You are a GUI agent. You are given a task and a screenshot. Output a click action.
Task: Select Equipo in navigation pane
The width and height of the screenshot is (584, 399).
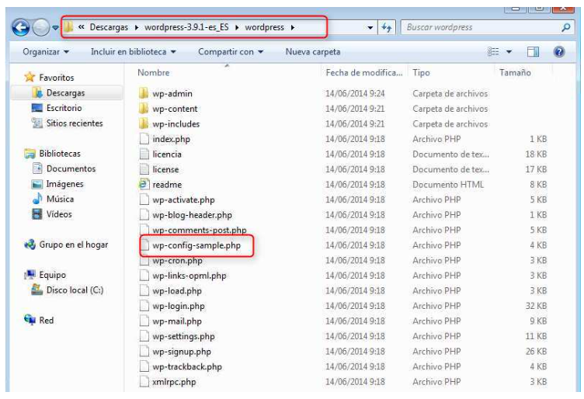point(52,275)
